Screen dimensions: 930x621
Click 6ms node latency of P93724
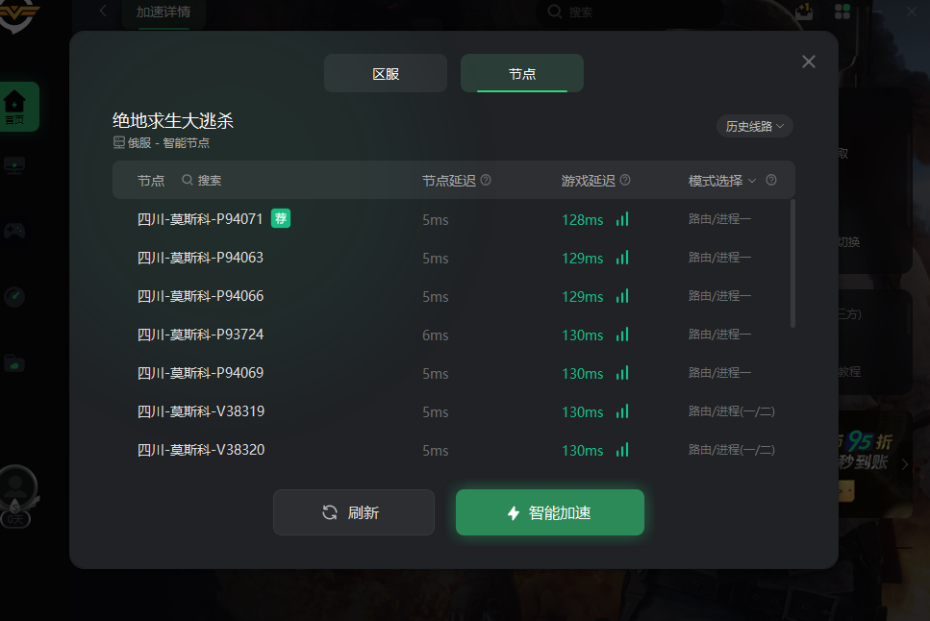(x=436, y=335)
